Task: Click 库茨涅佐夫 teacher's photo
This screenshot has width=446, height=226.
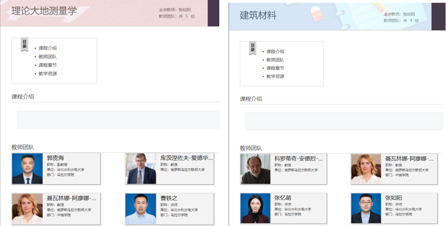Action: pyautogui.click(x=141, y=169)
